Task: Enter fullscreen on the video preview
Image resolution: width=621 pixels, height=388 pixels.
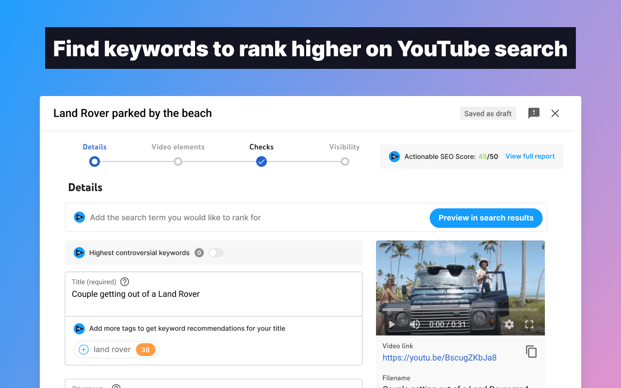Action: click(x=529, y=324)
